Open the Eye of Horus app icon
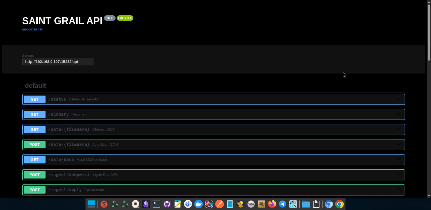The height and width of the screenshot is (210, 431). [262, 204]
